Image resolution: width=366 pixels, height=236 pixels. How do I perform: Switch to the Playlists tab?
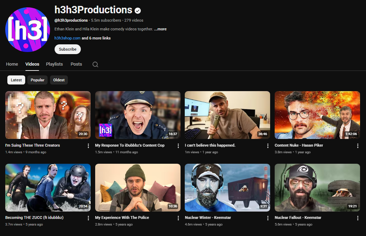[54, 64]
